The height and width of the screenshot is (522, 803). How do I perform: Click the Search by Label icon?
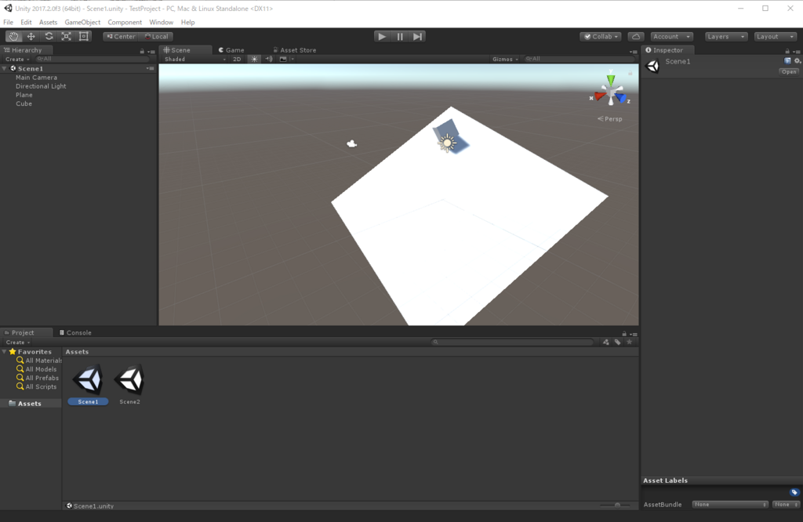pyautogui.click(x=618, y=342)
